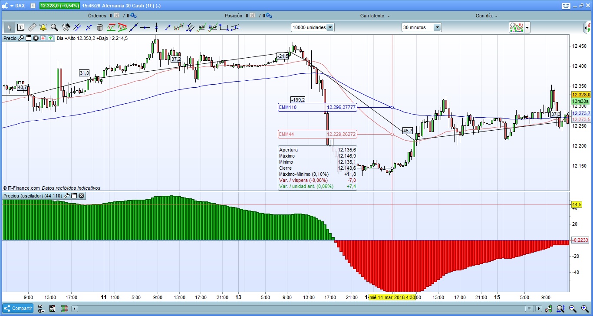Select the rectangle drawing tool
This screenshot has height=316, width=593.
[224, 27]
